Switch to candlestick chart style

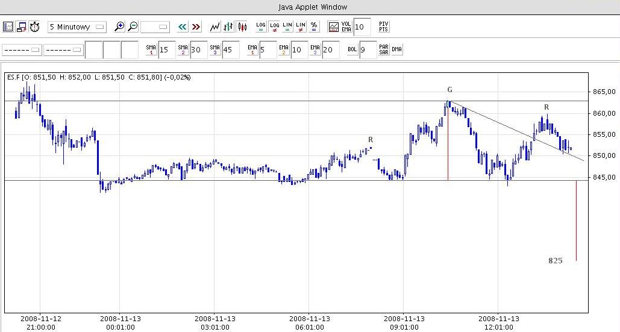point(242,27)
